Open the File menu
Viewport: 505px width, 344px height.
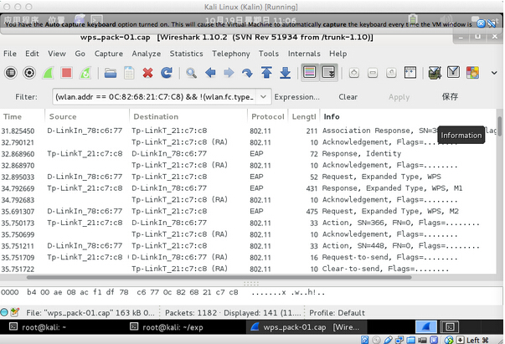(10, 54)
